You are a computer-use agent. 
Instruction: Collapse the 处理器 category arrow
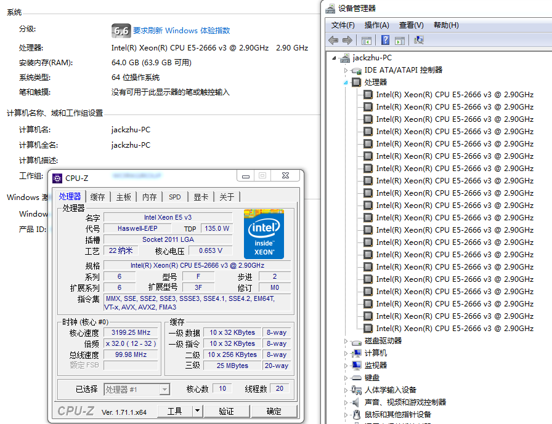coord(346,82)
